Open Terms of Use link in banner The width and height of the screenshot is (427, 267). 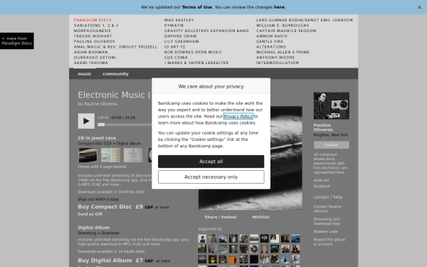coord(196,7)
